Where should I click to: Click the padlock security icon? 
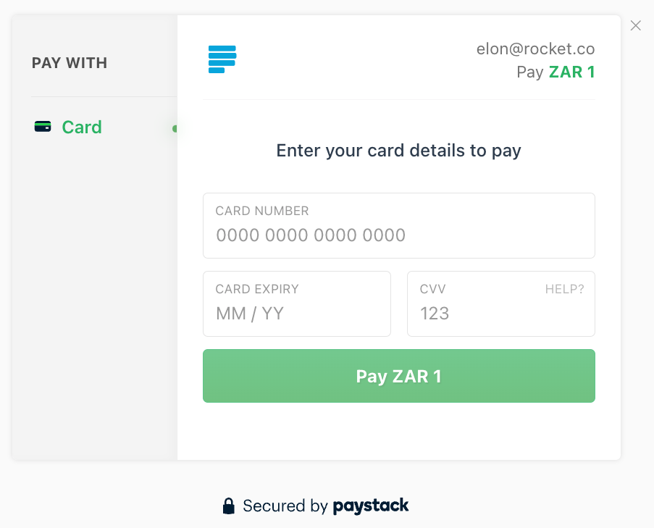point(229,506)
